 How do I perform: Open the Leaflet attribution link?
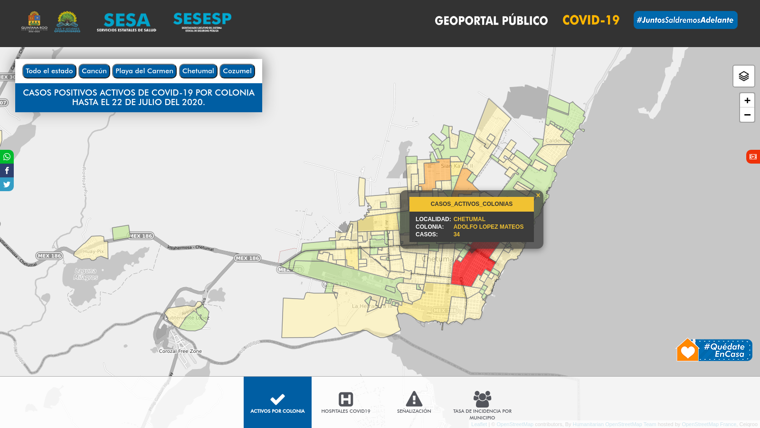coord(479,424)
